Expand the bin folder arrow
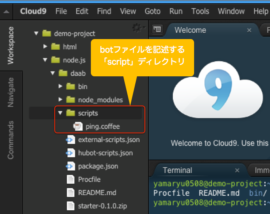Viewport: 270px width, 214px height. point(60,86)
